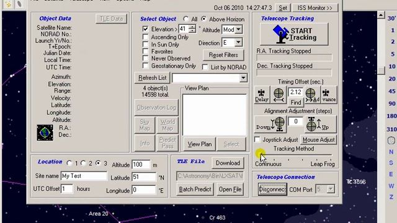Enable Joystick Adjust checkbox
Screen dimensions: 397x223
click(x=257, y=139)
